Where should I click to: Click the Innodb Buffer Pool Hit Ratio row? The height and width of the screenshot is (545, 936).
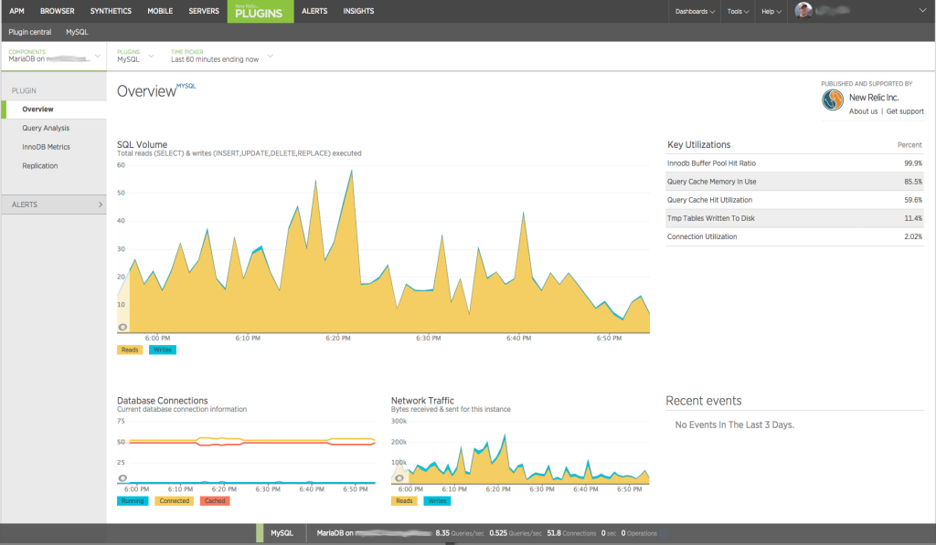[x=794, y=163]
